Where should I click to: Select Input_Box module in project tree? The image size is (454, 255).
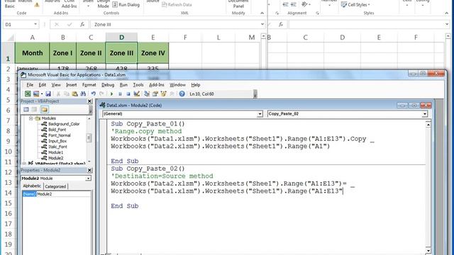(x=57, y=141)
